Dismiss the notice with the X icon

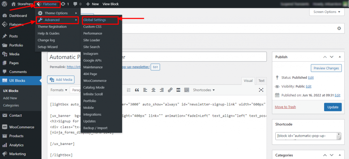339,29
